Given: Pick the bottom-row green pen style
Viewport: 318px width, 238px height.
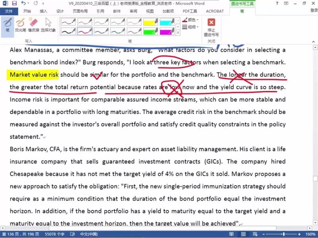Looking at the screenshot, I should [x=118, y=31].
